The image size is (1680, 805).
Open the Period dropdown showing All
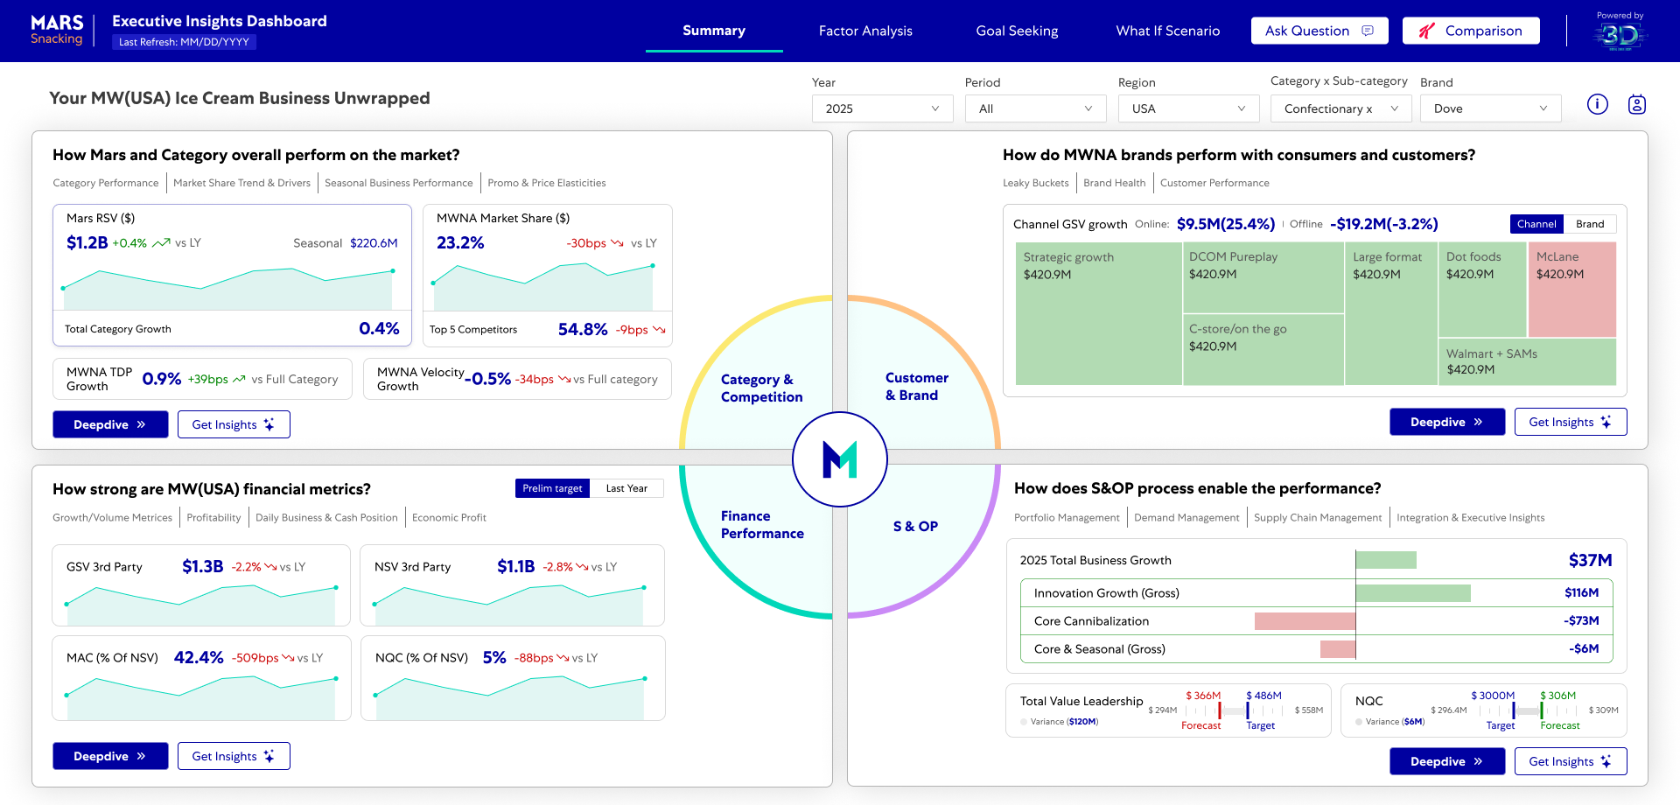1035,108
